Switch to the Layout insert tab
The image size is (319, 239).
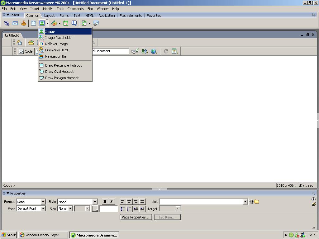tap(49, 16)
